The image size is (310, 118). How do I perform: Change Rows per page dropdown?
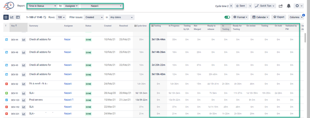(x=61, y=17)
